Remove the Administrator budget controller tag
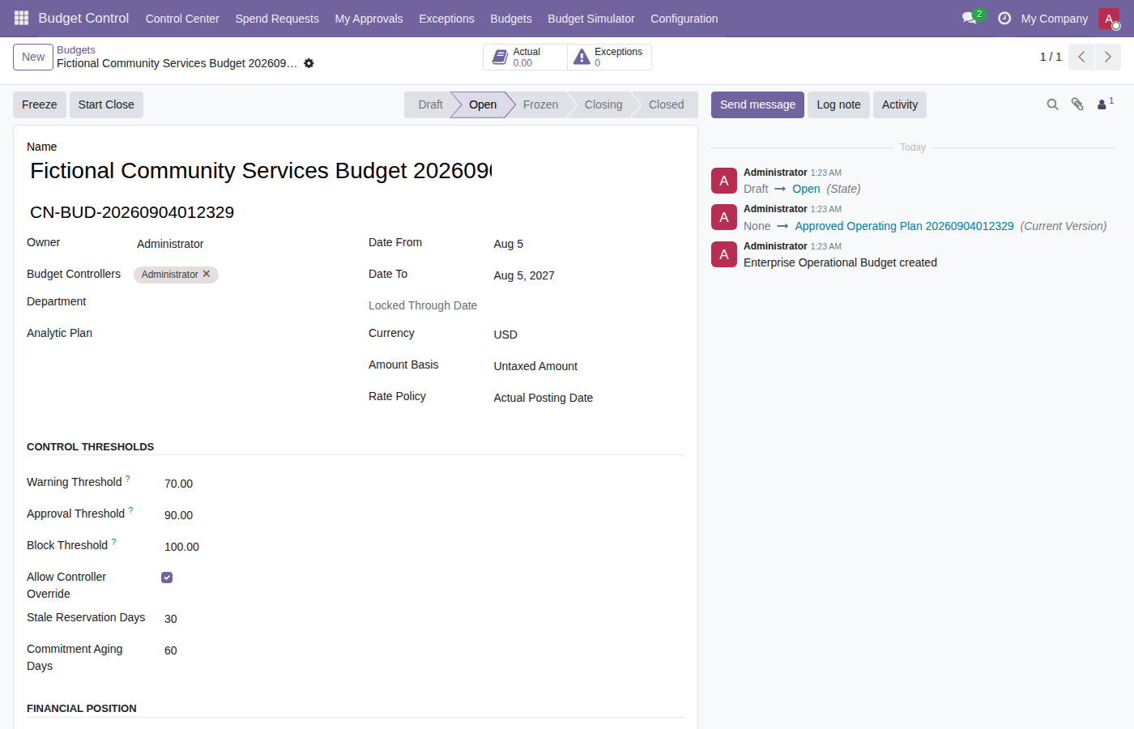The height and width of the screenshot is (729, 1134). click(x=207, y=274)
